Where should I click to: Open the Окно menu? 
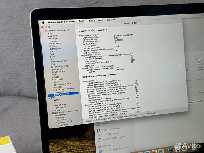point(101,20)
